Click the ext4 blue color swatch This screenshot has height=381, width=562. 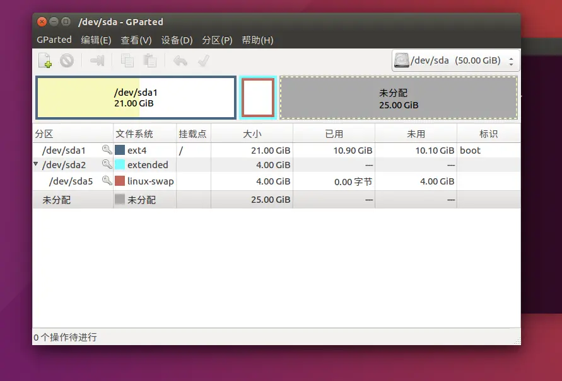120,150
